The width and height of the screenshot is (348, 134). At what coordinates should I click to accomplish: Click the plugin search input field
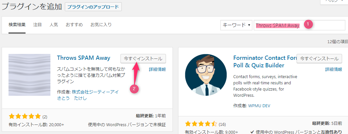(300, 25)
